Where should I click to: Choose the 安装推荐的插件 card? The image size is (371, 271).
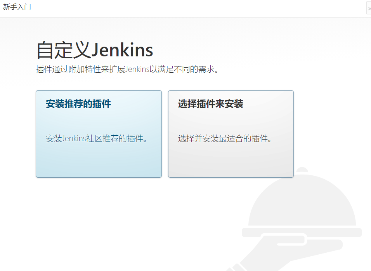(99, 134)
